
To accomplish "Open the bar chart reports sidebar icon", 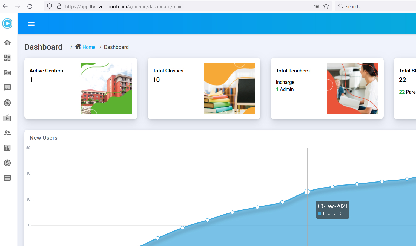I will pos(7,148).
